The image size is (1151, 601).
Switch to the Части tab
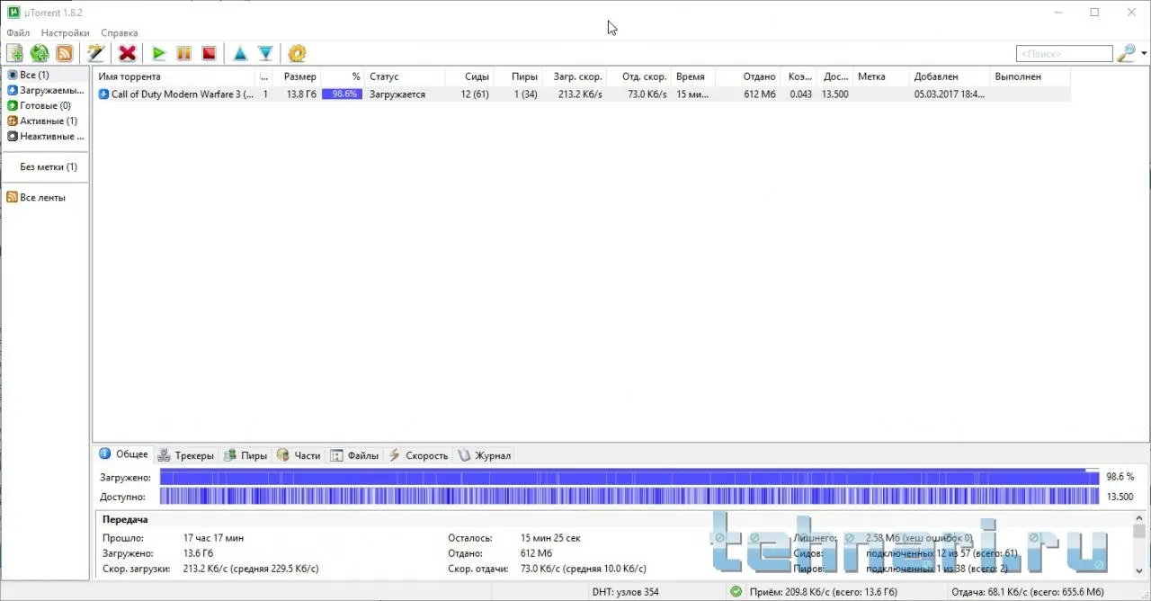coord(299,455)
